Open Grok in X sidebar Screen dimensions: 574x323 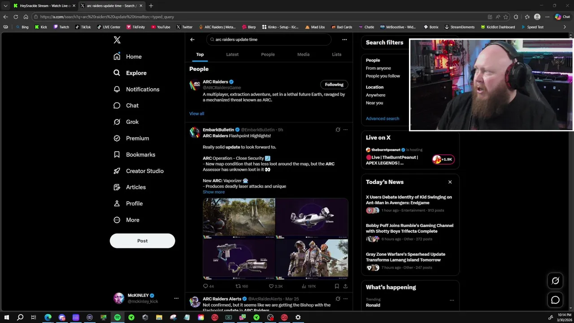126,122
